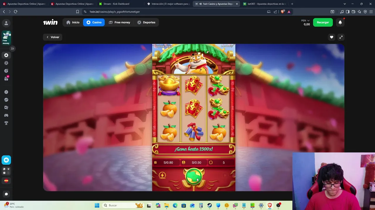Open the trending chart sidebar icon

click(x=6, y=100)
